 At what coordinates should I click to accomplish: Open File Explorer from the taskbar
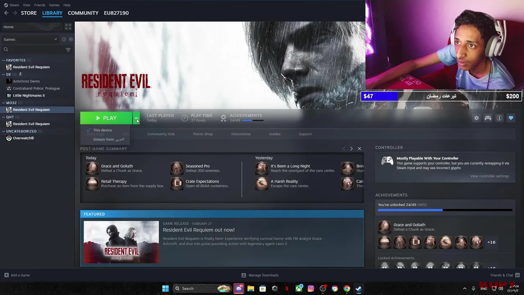coord(251,288)
